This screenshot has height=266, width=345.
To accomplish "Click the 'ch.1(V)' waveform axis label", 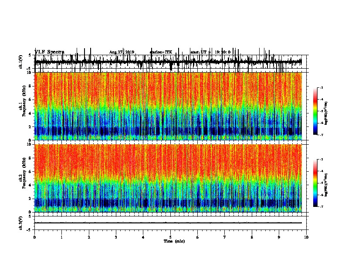I will coord(21,62).
